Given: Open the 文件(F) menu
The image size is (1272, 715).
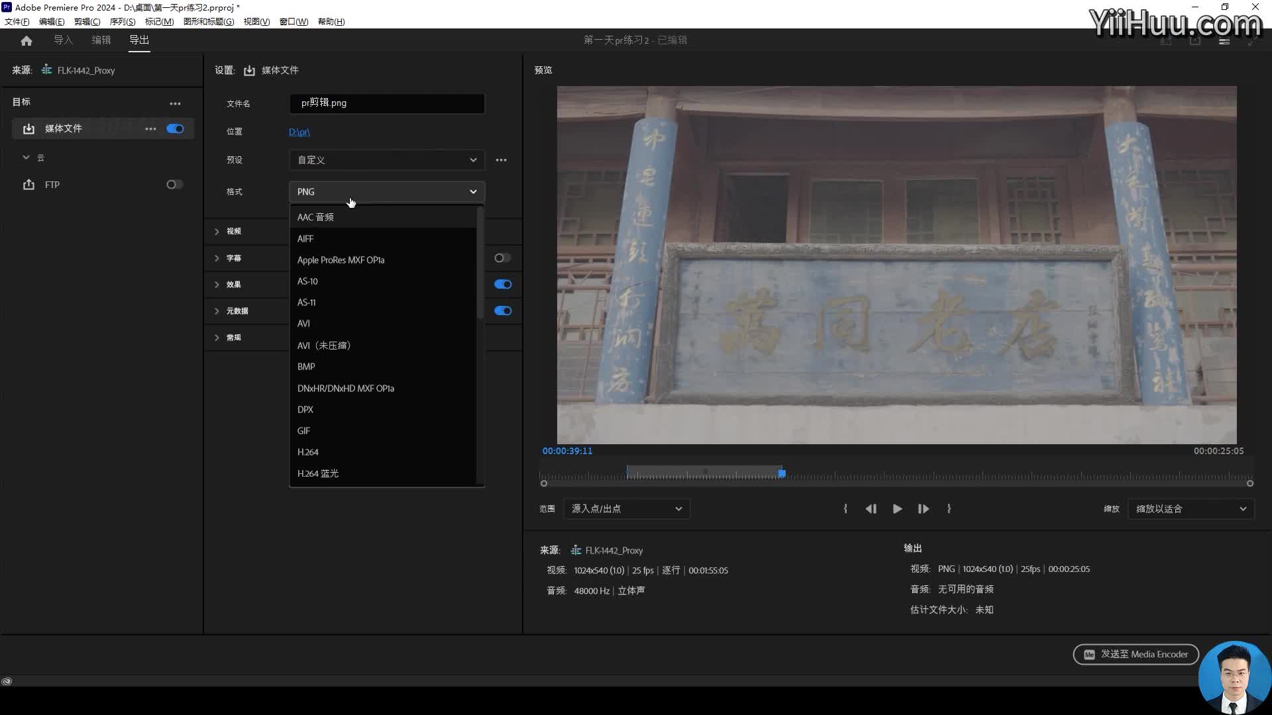Looking at the screenshot, I should [x=17, y=21].
